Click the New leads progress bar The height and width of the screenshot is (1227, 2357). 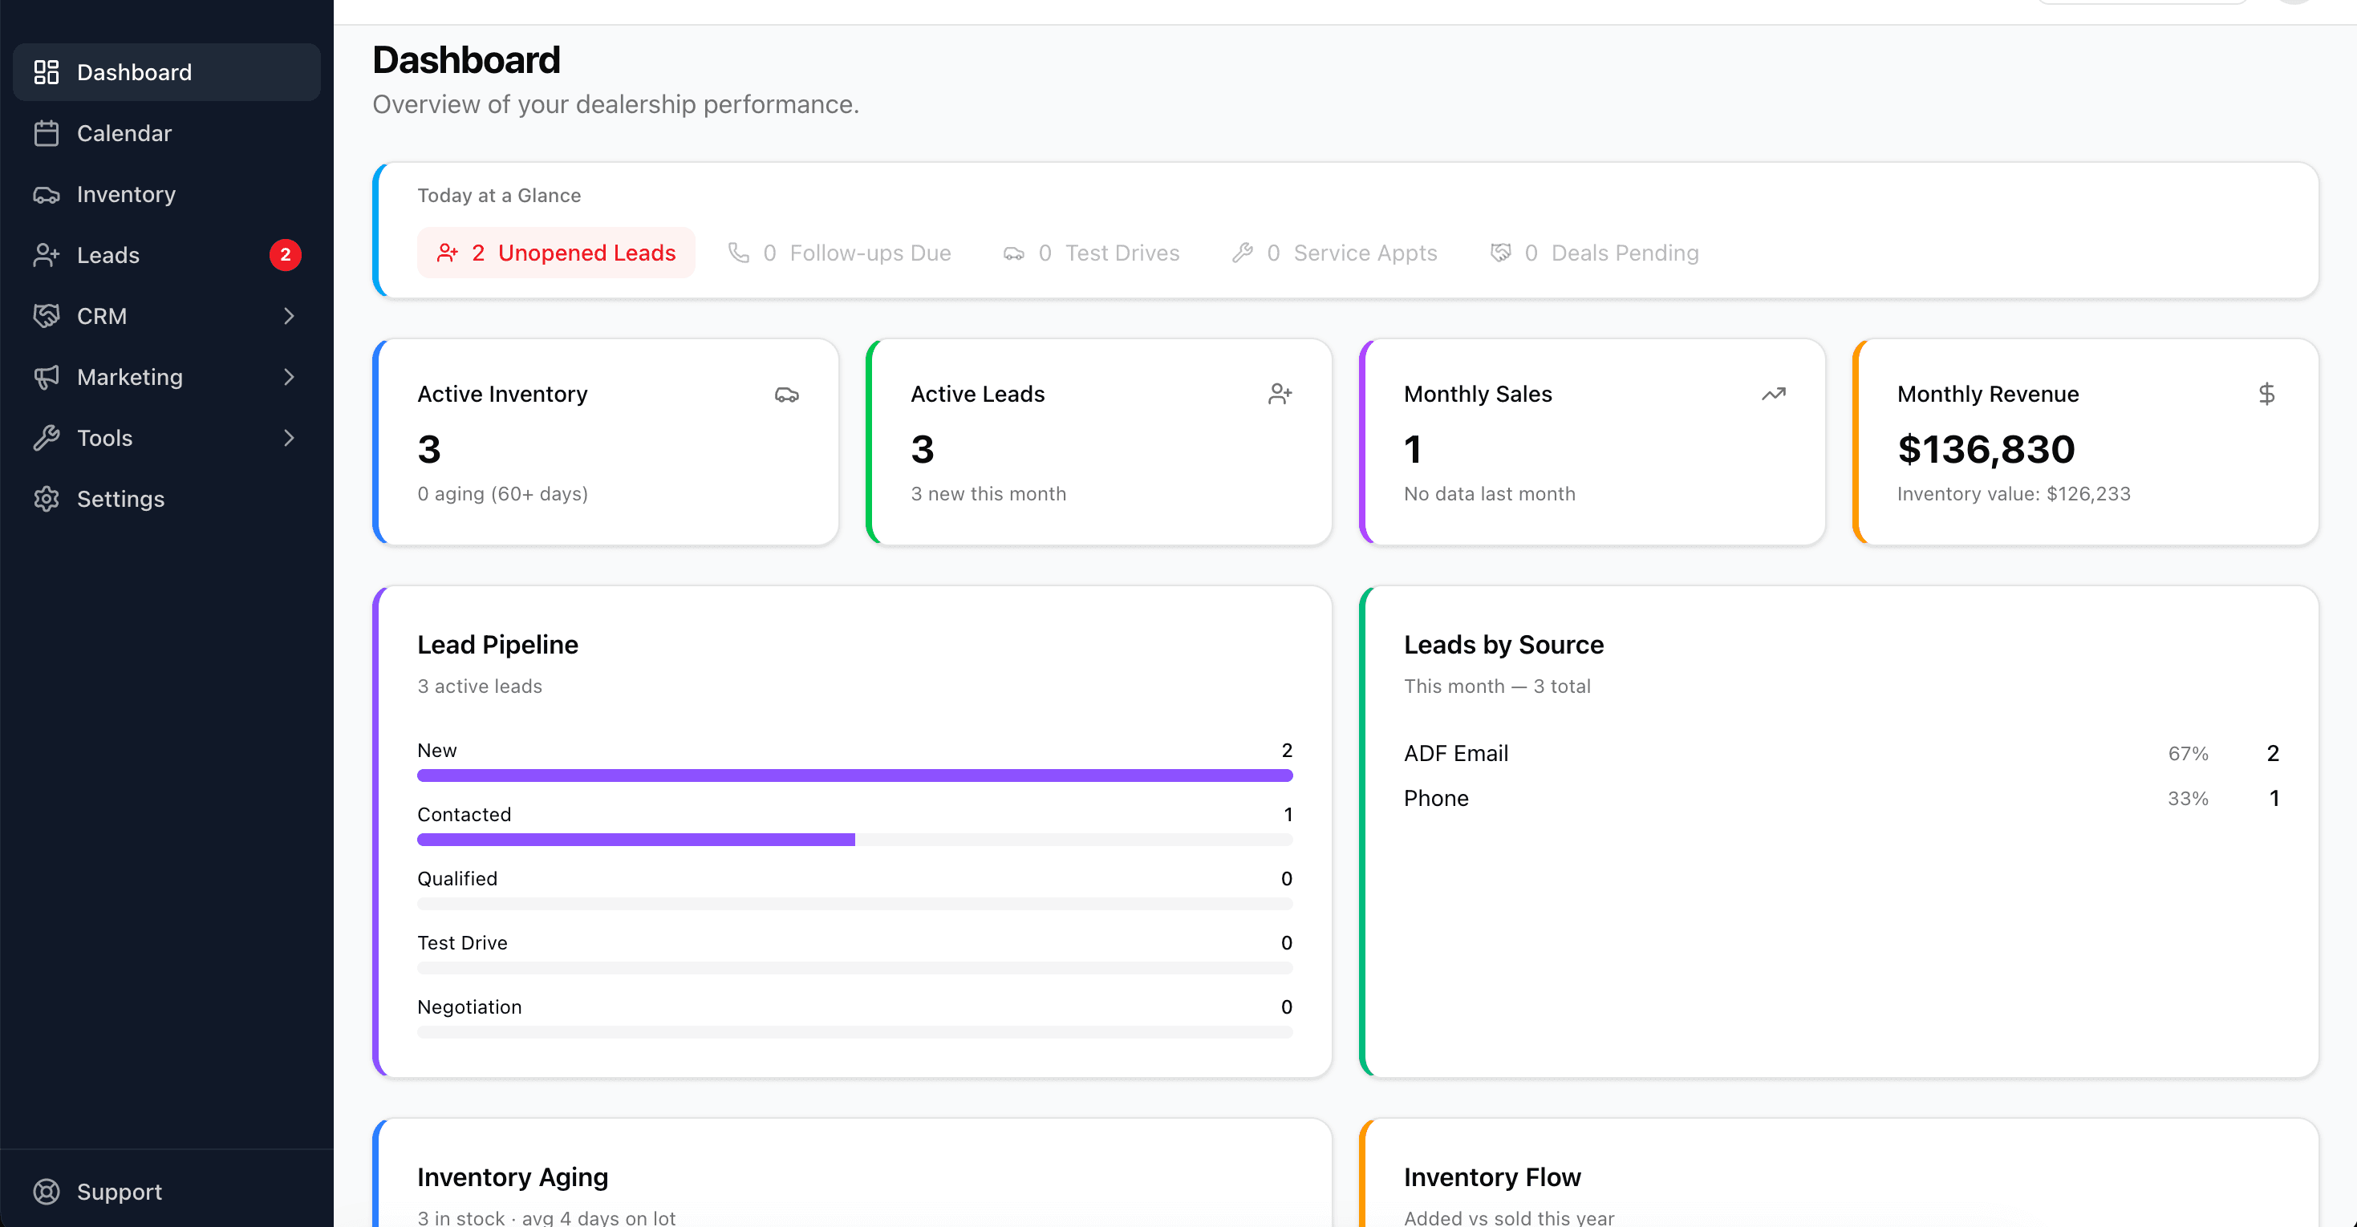click(x=854, y=776)
